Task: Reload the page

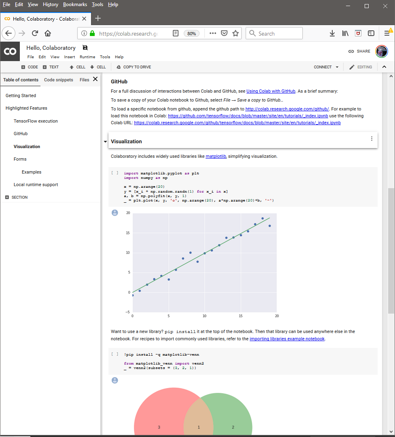Action: 35,34
